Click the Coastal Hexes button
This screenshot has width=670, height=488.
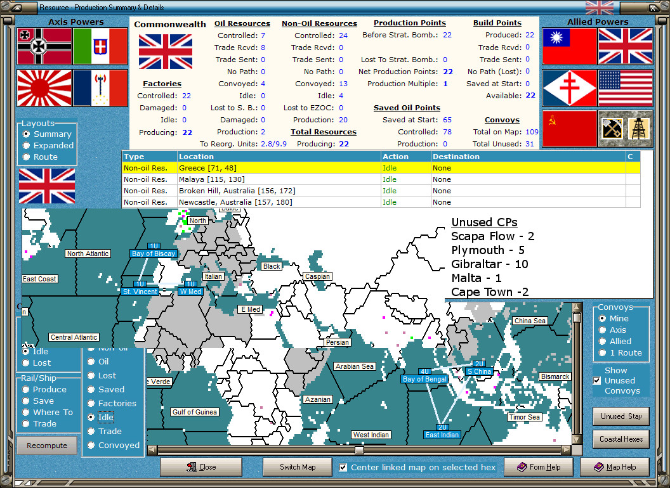621,439
